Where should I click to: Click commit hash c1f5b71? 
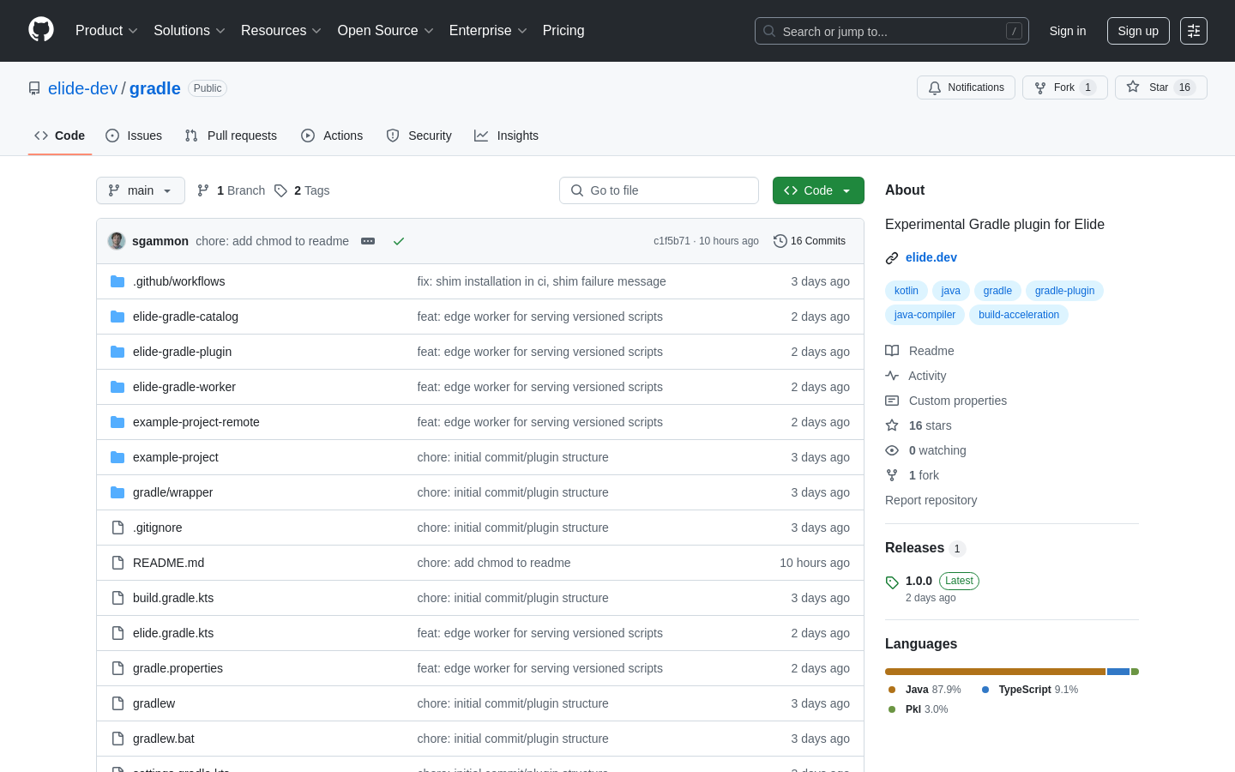point(672,241)
